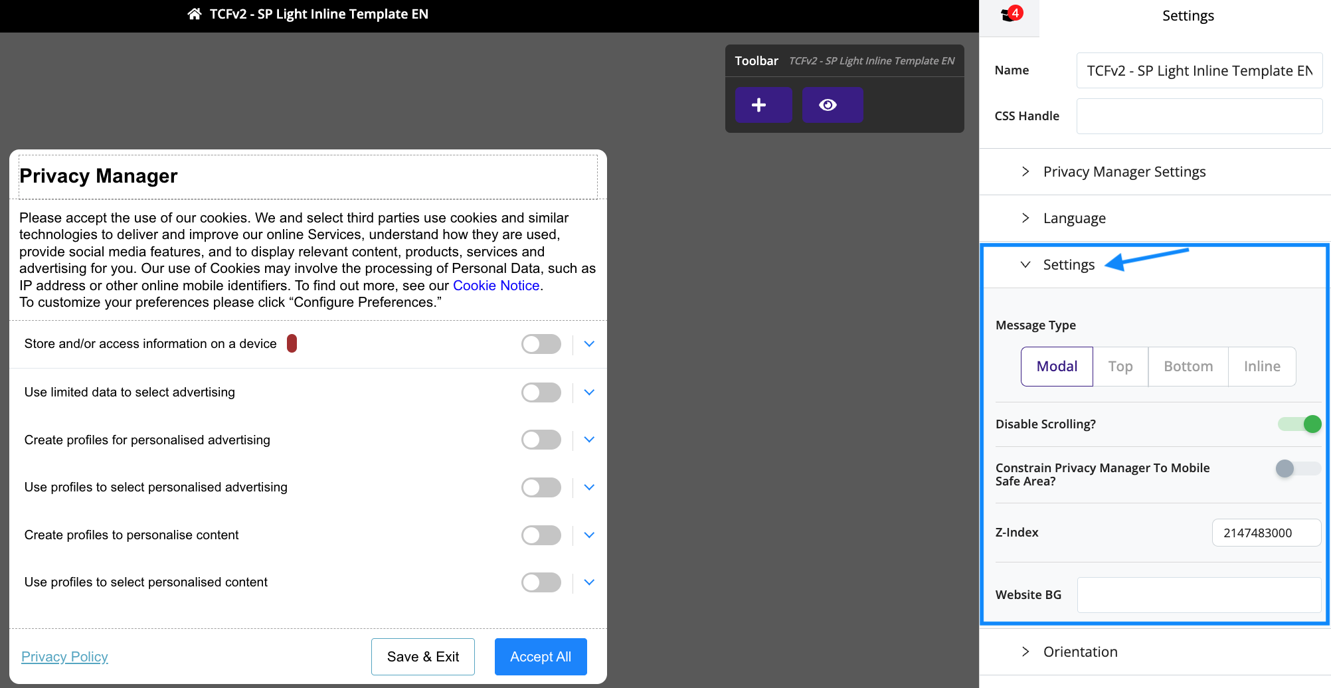The width and height of the screenshot is (1331, 688).
Task: Toggle Use profiles to select personalised content
Action: pos(541,582)
